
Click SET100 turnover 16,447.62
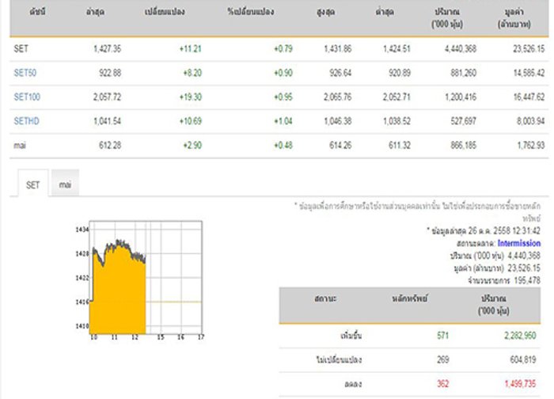[529, 97]
